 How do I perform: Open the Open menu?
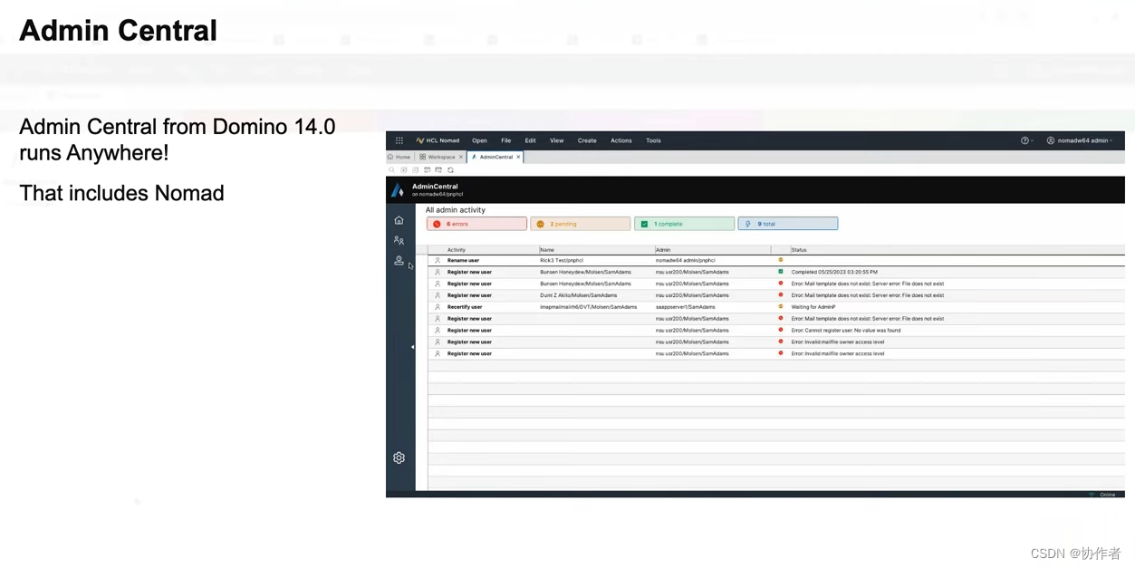[x=479, y=140]
